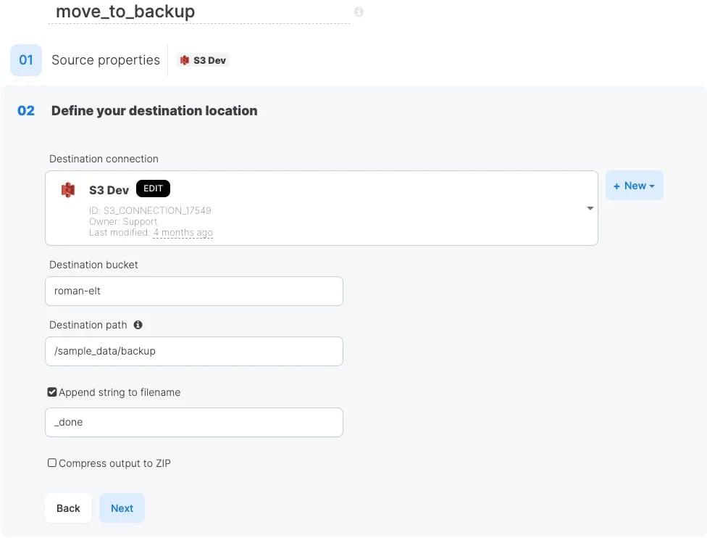Focus the _done append string field
The width and height of the screenshot is (707, 538).
194,423
